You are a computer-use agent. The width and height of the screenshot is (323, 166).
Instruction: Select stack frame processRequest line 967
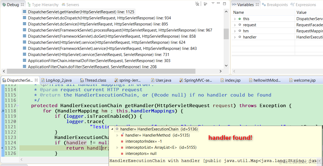[120, 30]
